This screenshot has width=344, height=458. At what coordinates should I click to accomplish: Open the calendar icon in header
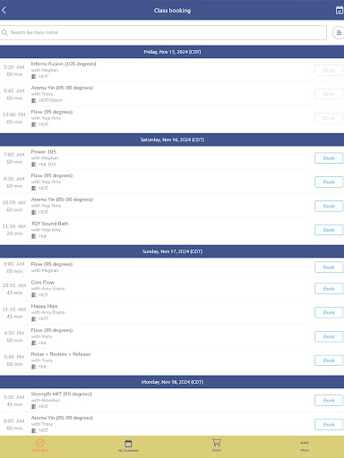[x=340, y=10]
